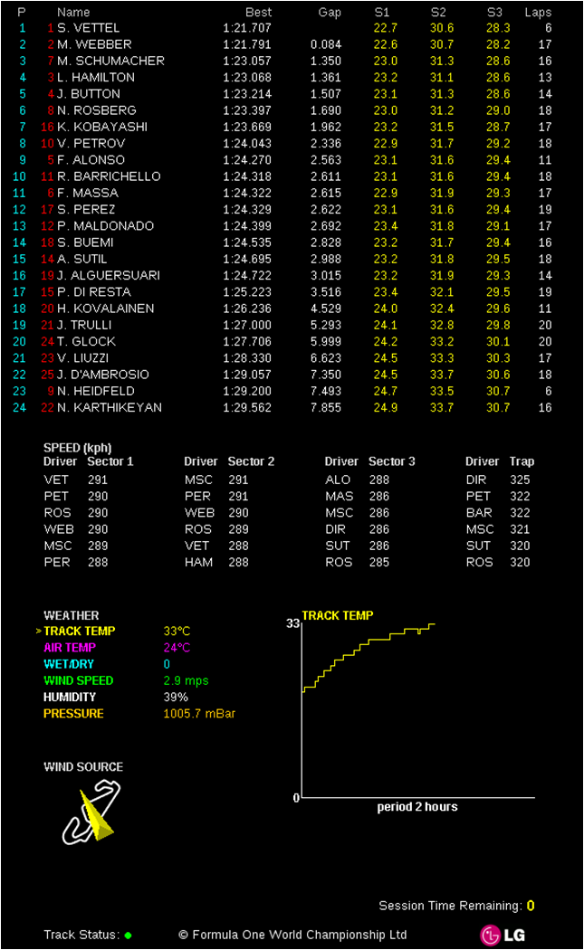Click the WEATHER section heading
Screen dimensions: 584x950
coord(72,615)
